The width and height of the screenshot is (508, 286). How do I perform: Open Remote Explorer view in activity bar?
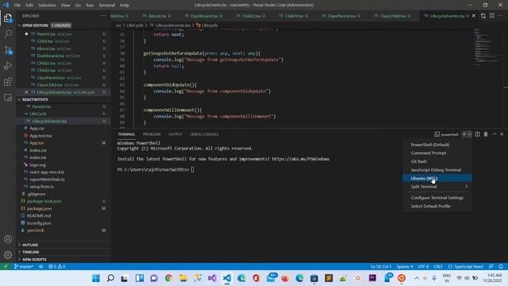click(x=8, y=97)
